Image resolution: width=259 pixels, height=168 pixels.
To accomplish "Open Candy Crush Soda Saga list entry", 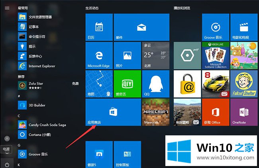I will click(49, 125).
